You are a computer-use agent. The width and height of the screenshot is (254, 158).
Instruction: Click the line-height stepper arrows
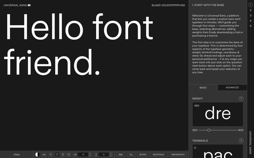[111, 154]
